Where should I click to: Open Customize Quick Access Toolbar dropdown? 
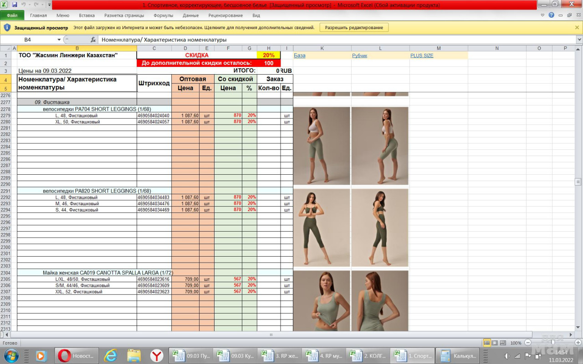[x=49, y=5]
